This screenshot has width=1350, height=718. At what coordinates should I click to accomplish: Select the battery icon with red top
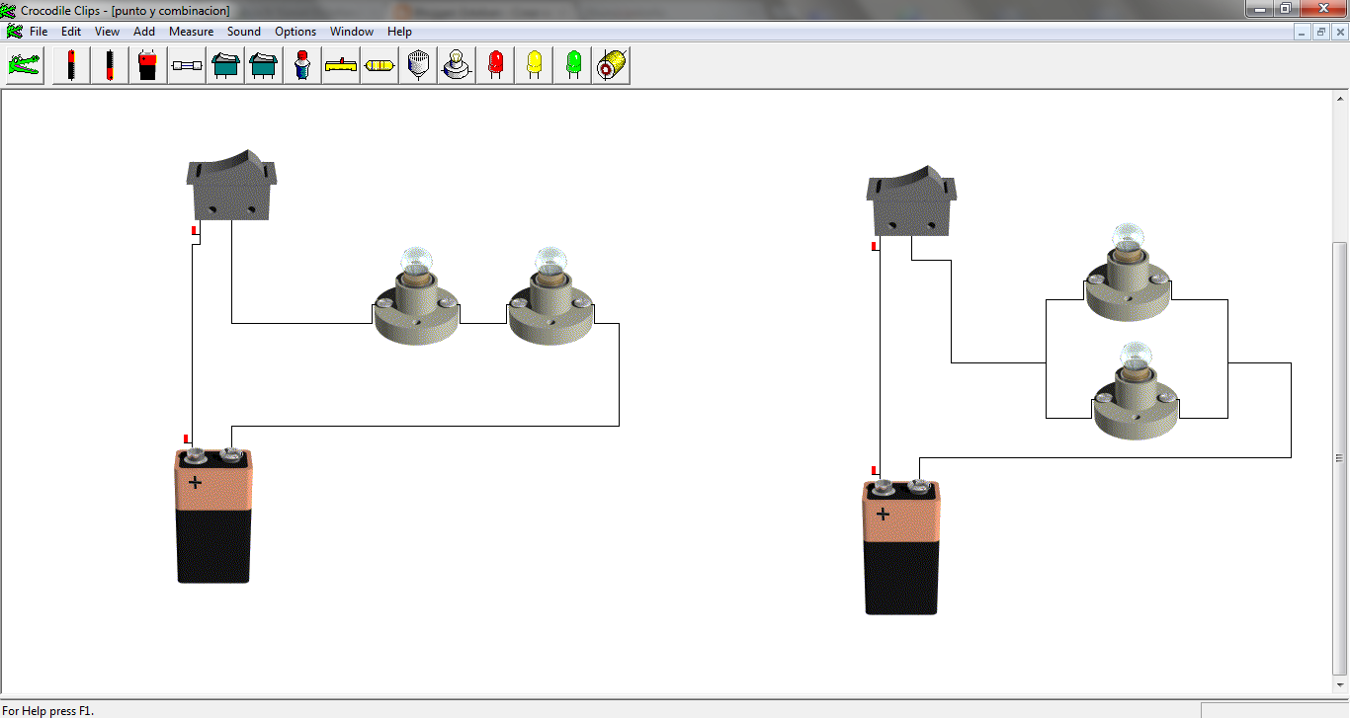[71, 66]
